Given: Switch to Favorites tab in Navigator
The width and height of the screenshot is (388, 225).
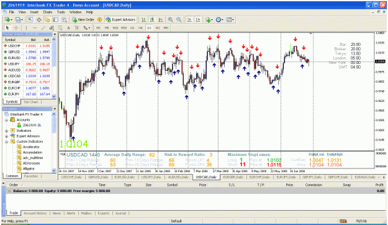Looking at the screenshot, I should (x=31, y=176).
